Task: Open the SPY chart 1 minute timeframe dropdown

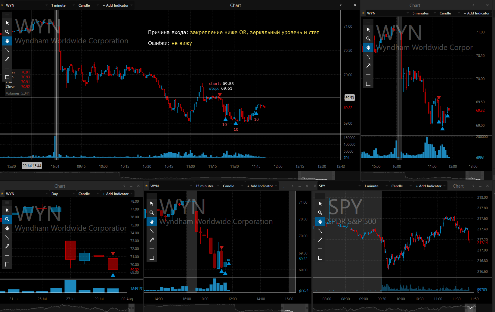Action: (x=376, y=186)
